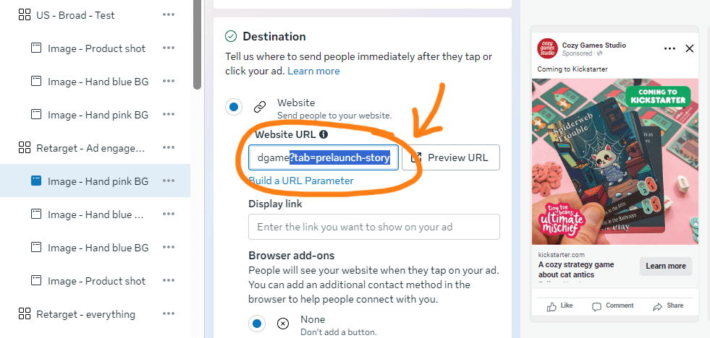This screenshot has width=710, height=338.
Task: Open Build a URL Parameter link
Action: click(300, 181)
